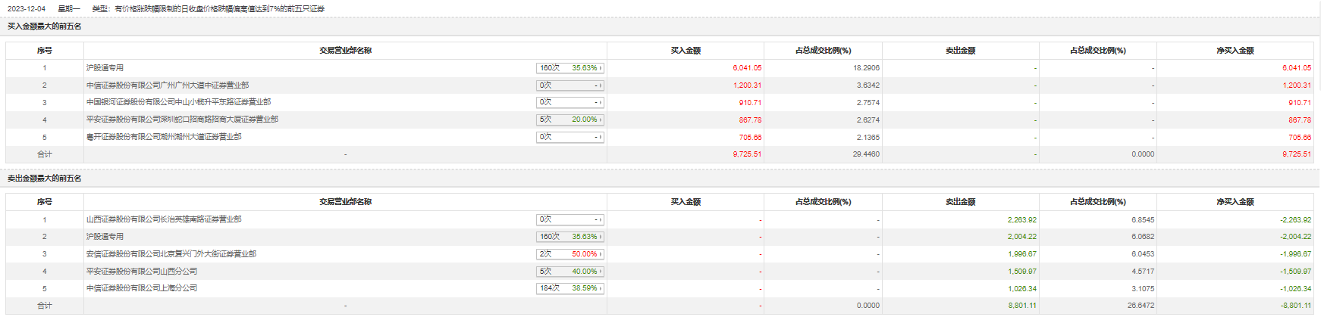
Task: Expand the 184次 38.59% stats box
Action: pyautogui.click(x=570, y=288)
